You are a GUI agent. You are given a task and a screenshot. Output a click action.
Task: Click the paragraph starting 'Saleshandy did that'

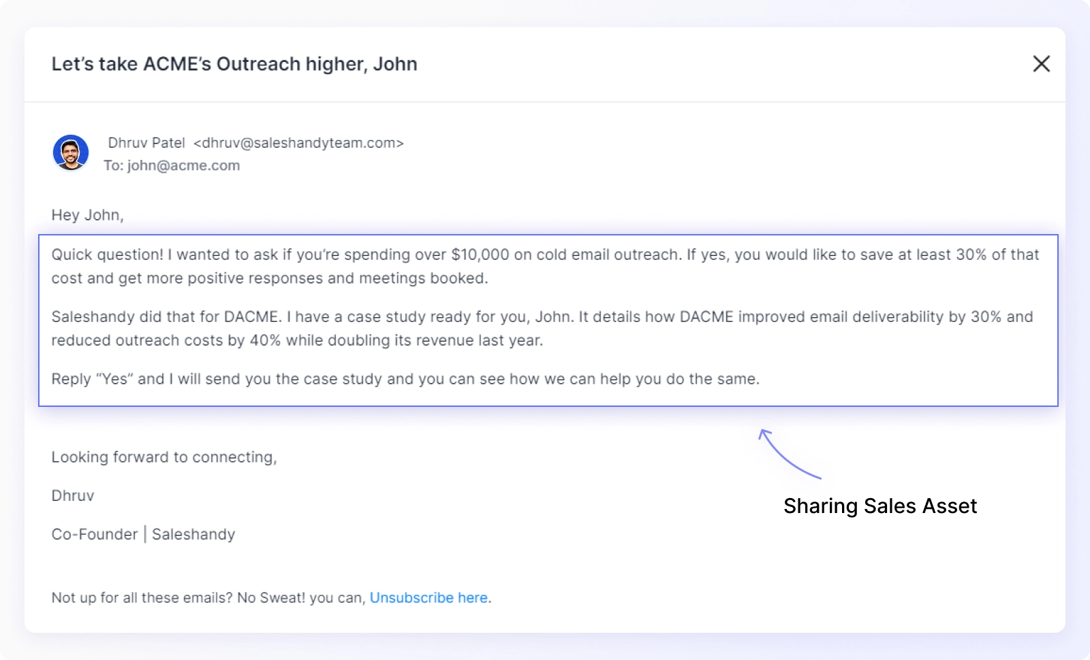[542, 328]
